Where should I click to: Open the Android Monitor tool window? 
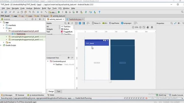point(36,95)
